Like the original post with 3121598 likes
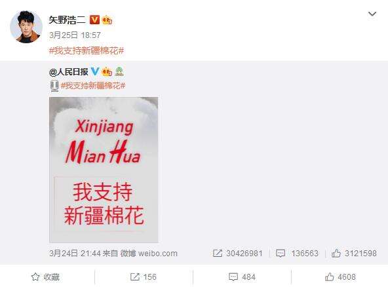Viewport: 388px width, 287px height. coord(354,253)
